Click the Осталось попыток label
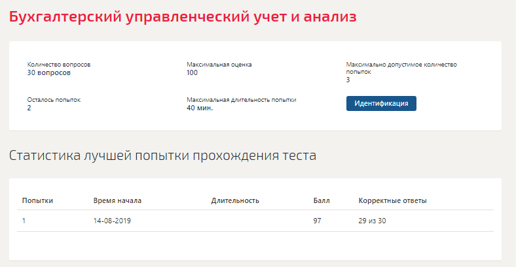The image size is (516, 267). tap(54, 100)
